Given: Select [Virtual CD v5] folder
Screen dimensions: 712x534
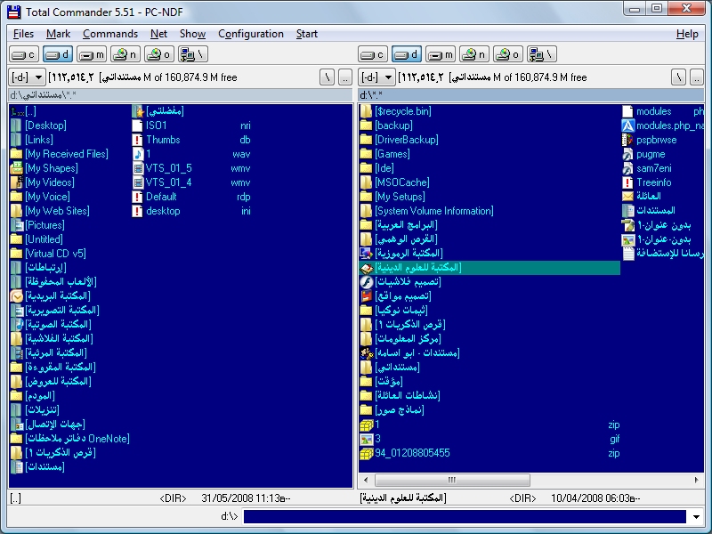Looking at the screenshot, I should (x=49, y=254).
